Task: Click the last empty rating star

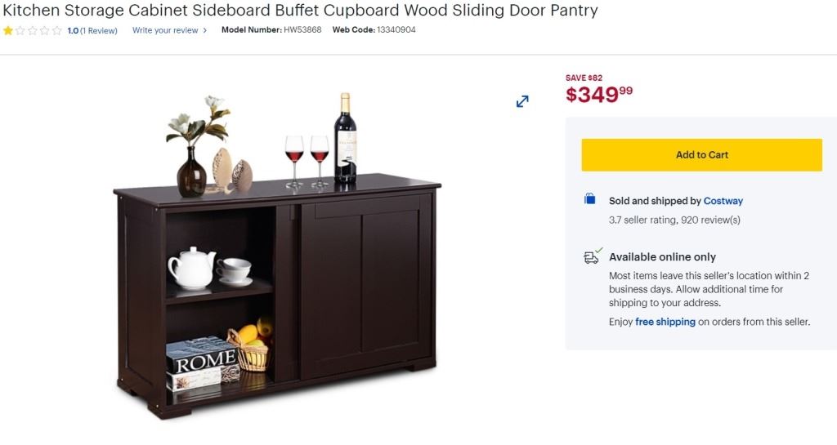Action: coord(57,30)
